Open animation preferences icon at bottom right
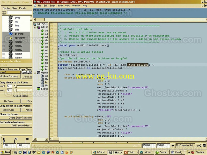 coord(204,145)
